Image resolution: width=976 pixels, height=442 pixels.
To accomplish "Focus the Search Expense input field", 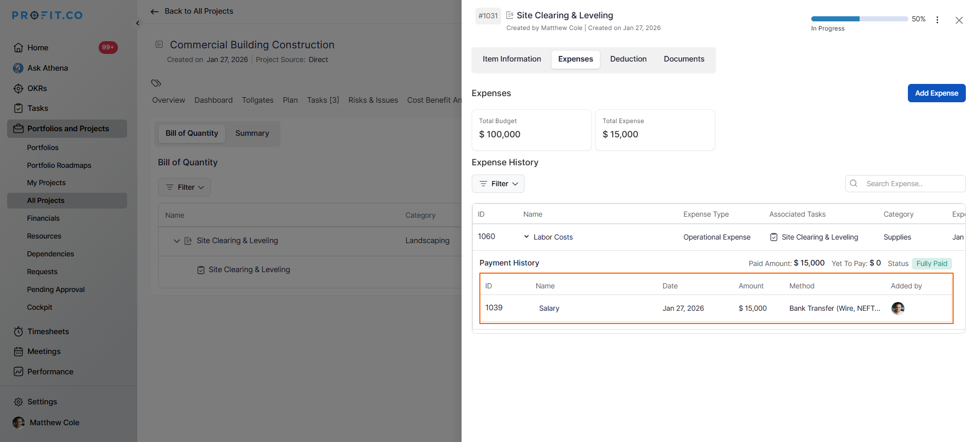I will coord(910,184).
